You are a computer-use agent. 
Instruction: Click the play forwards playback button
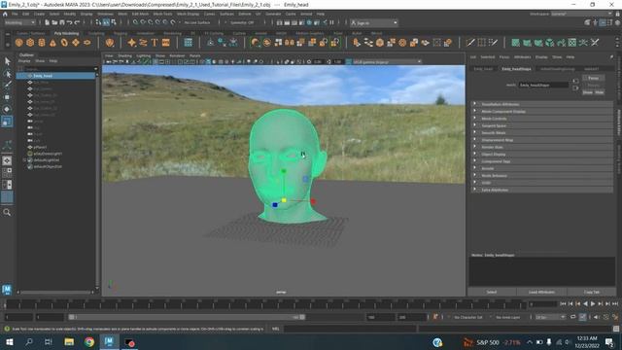click(x=593, y=304)
